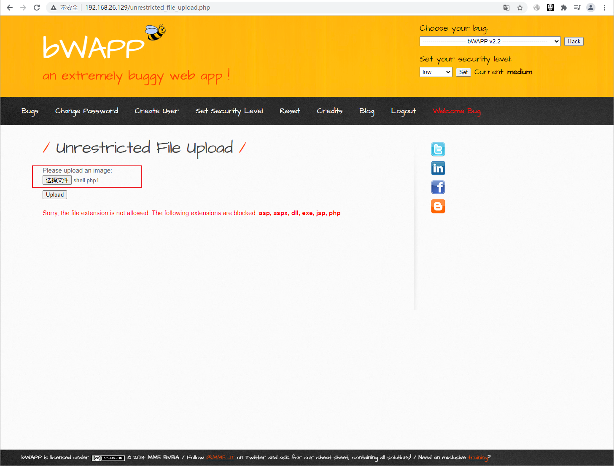Click the Hack button

tap(574, 41)
